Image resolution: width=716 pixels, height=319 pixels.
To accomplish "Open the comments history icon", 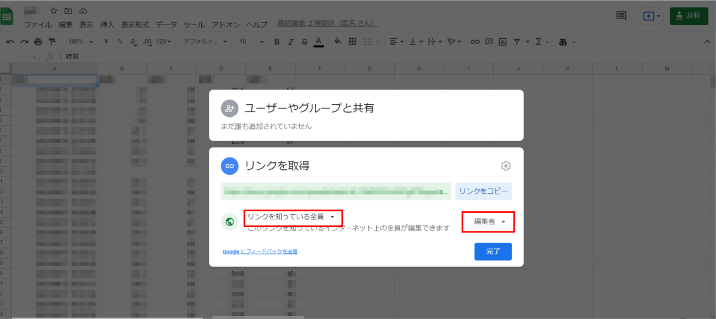I will (x=621, y=16).
